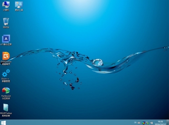Select the 回收站 Recycle Bin icon
This screenshot has height=125, width=169.
point(6,23)
